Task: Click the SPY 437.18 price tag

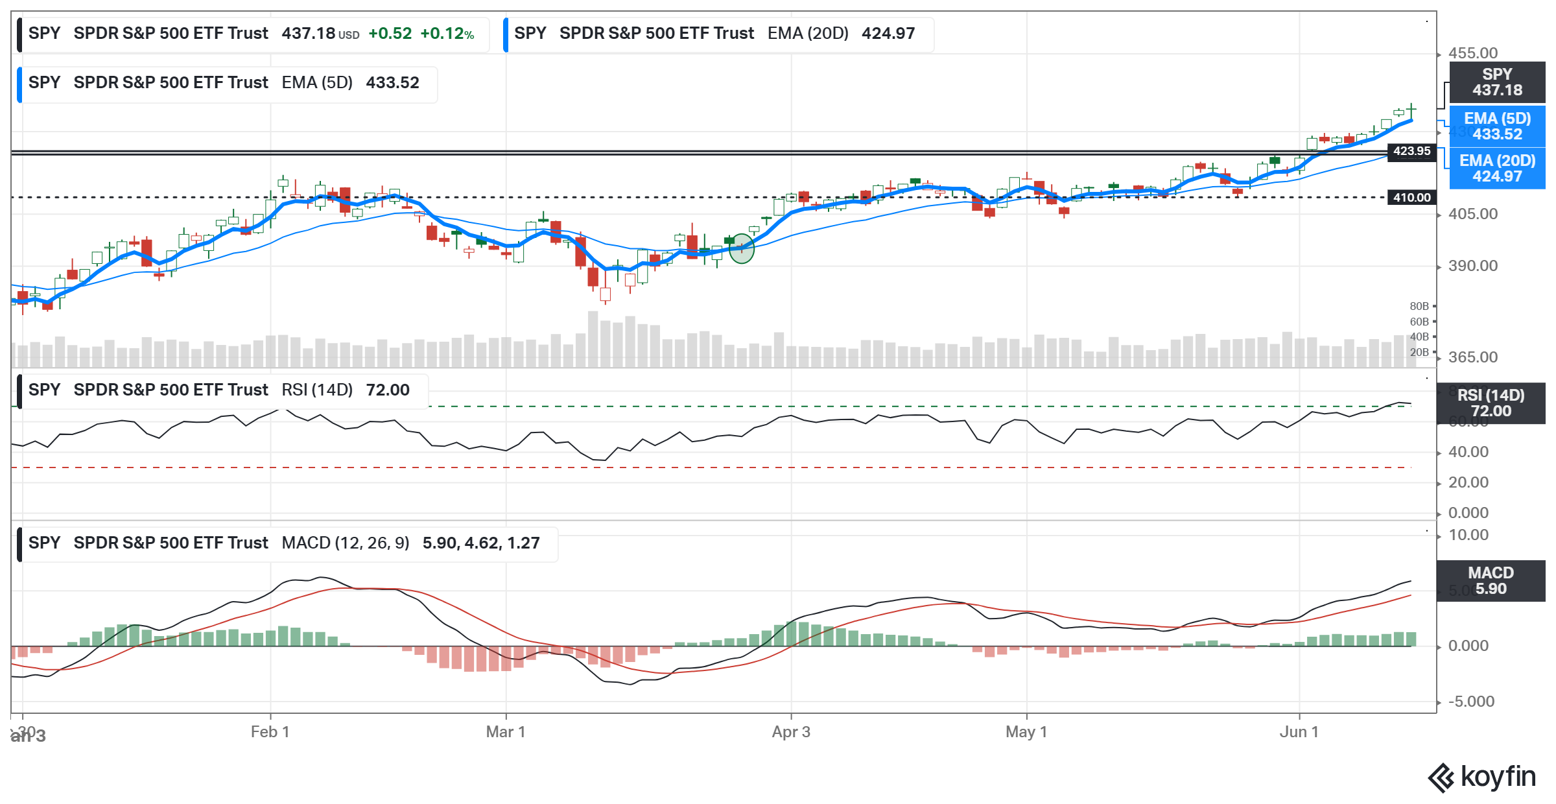Action: pyautogui.click(x=1496, y=82)
